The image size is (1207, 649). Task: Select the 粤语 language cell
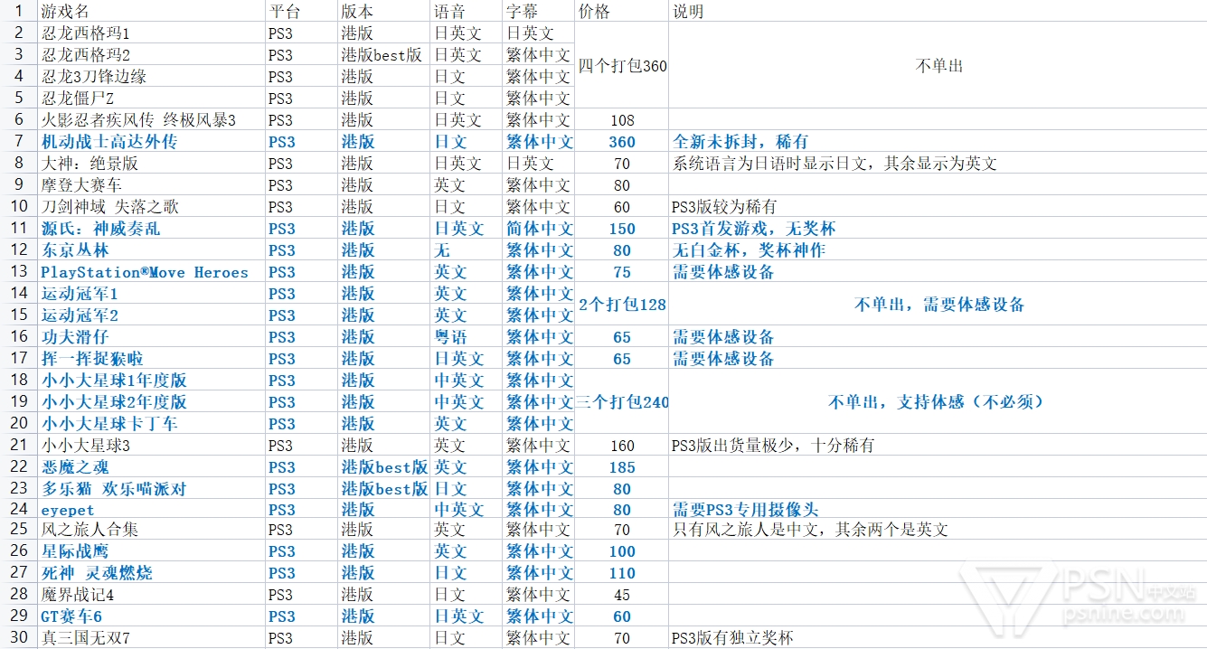pyautogui.click(x=467, y=336)
